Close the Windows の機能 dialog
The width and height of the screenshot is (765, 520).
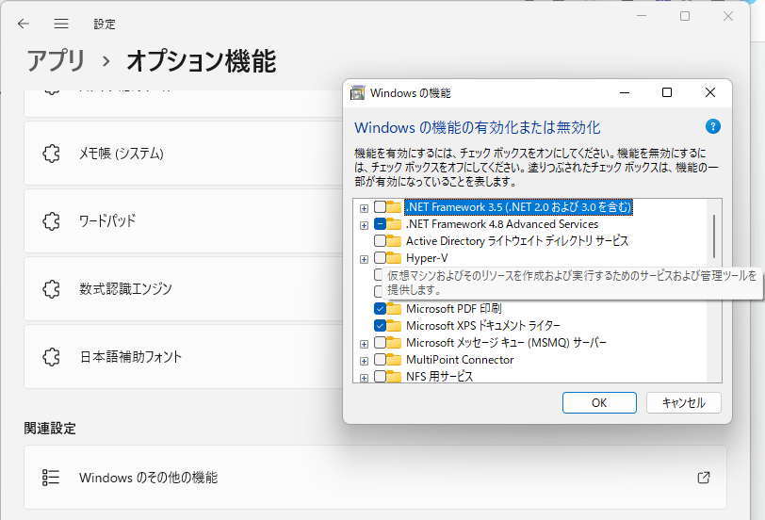[x=710, y=92]
